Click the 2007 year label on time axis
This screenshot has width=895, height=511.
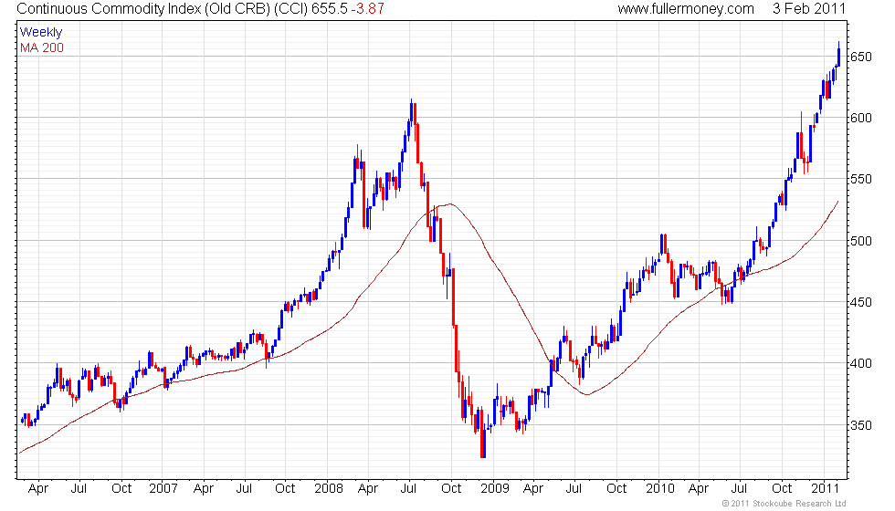163,489
